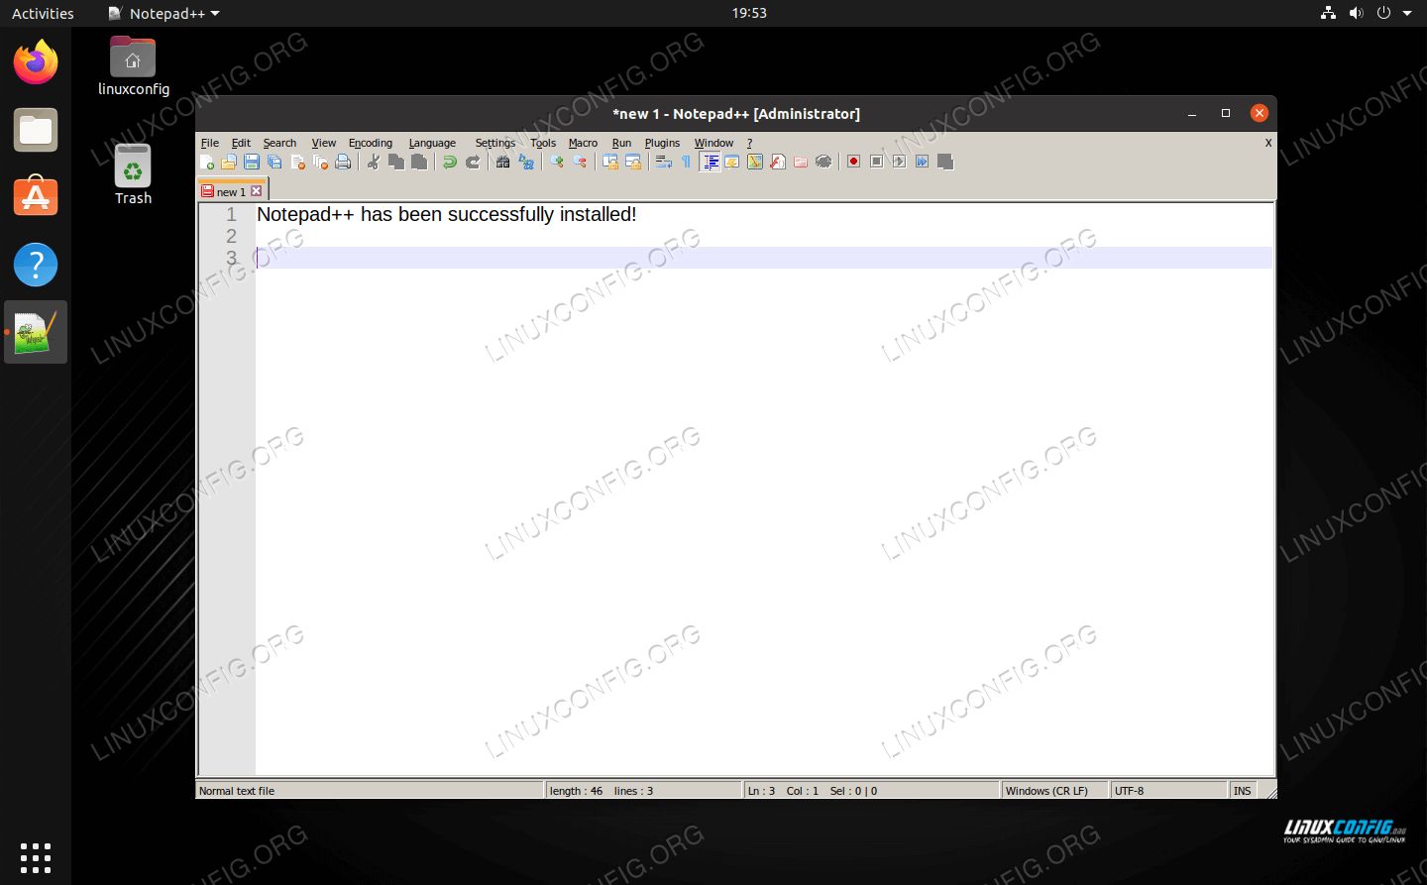Toggle Word Wrap in the toolbar
The height and width of the screenshot is (885, 1427).
pyautogui.click(x=664, y=162)
